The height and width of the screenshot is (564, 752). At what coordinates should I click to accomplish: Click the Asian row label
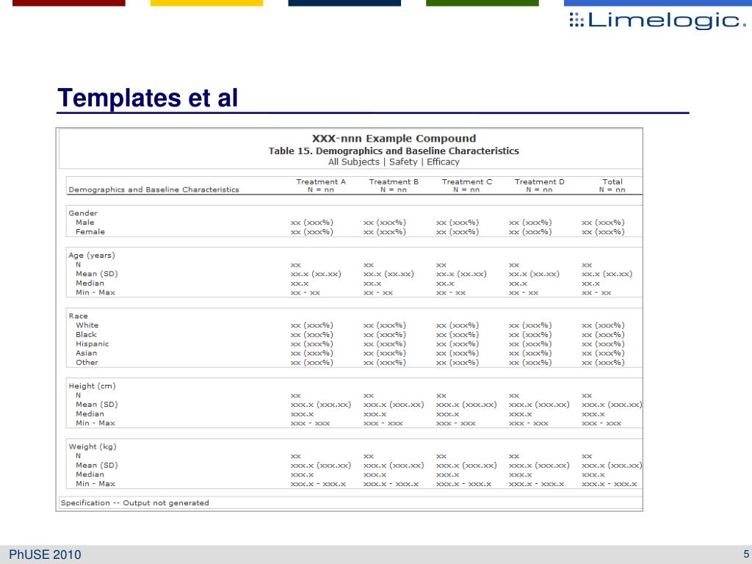[x=87, y=353]
